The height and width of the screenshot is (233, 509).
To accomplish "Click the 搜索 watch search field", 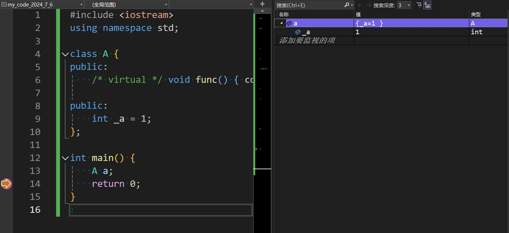I will 309,5.
